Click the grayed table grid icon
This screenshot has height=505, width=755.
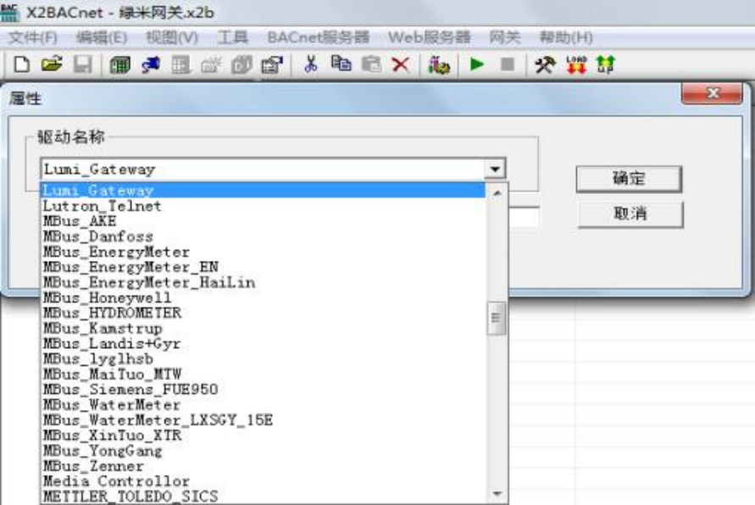point(181,64)
